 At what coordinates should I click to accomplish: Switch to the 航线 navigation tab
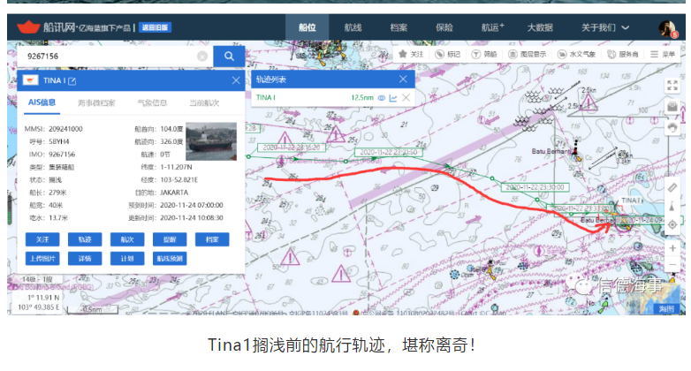[x=352, y=28]
